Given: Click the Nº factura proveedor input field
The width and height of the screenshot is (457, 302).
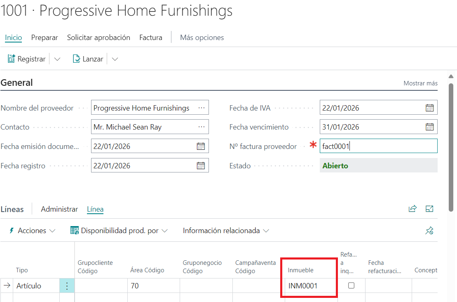Looking at the screenshot, I should [x=379, y=146].
